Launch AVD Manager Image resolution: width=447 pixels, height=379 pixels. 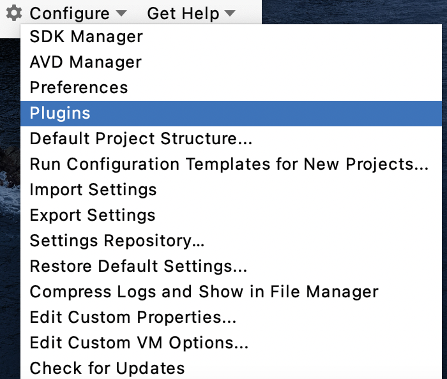click(231, 62)
